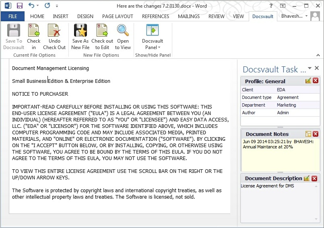324x228 pixels.
Task: Click Undo Check Out icon
Action: [54, 30]
